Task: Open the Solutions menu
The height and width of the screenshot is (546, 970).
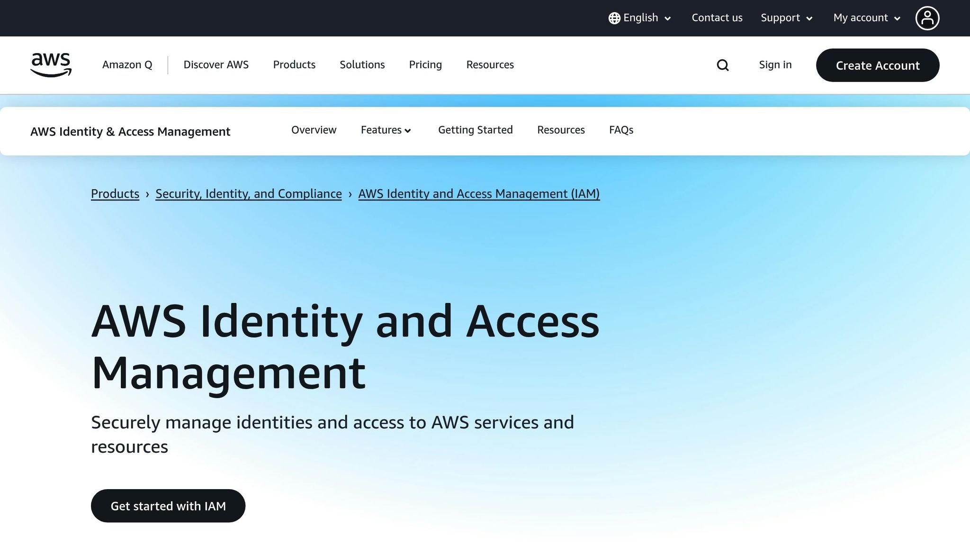Action: pyautogui.click(x=362, y=65)
